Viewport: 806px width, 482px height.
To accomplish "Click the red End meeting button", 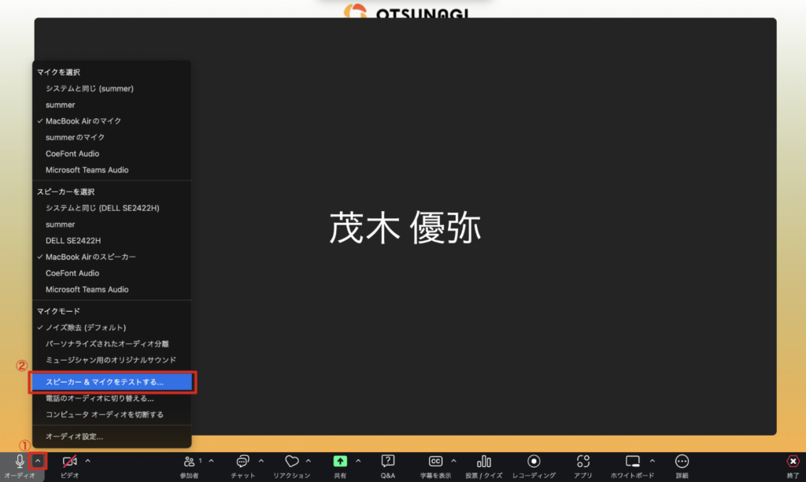I will pyautogui.click(x=793, y=462).
